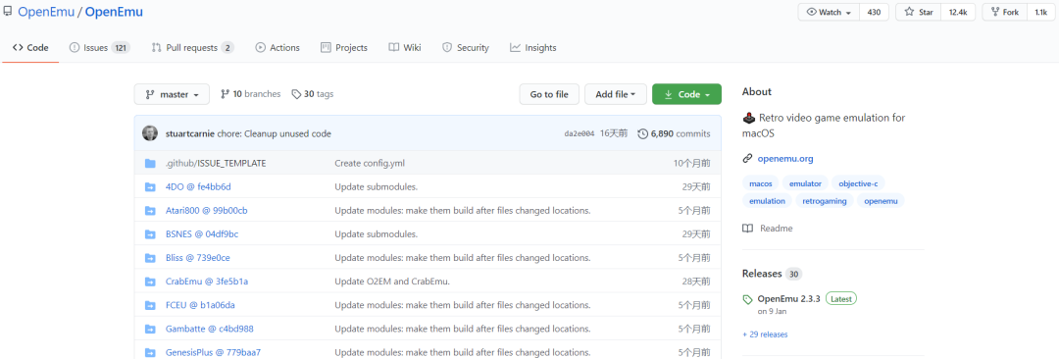
Task: Star the OpenEmu repository
Action: 919,12
